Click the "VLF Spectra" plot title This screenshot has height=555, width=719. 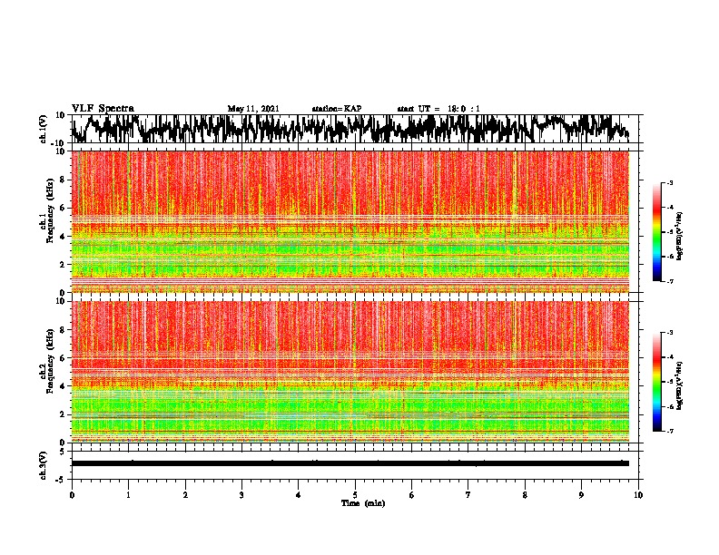pyautogui.click(x=103, y=109)
